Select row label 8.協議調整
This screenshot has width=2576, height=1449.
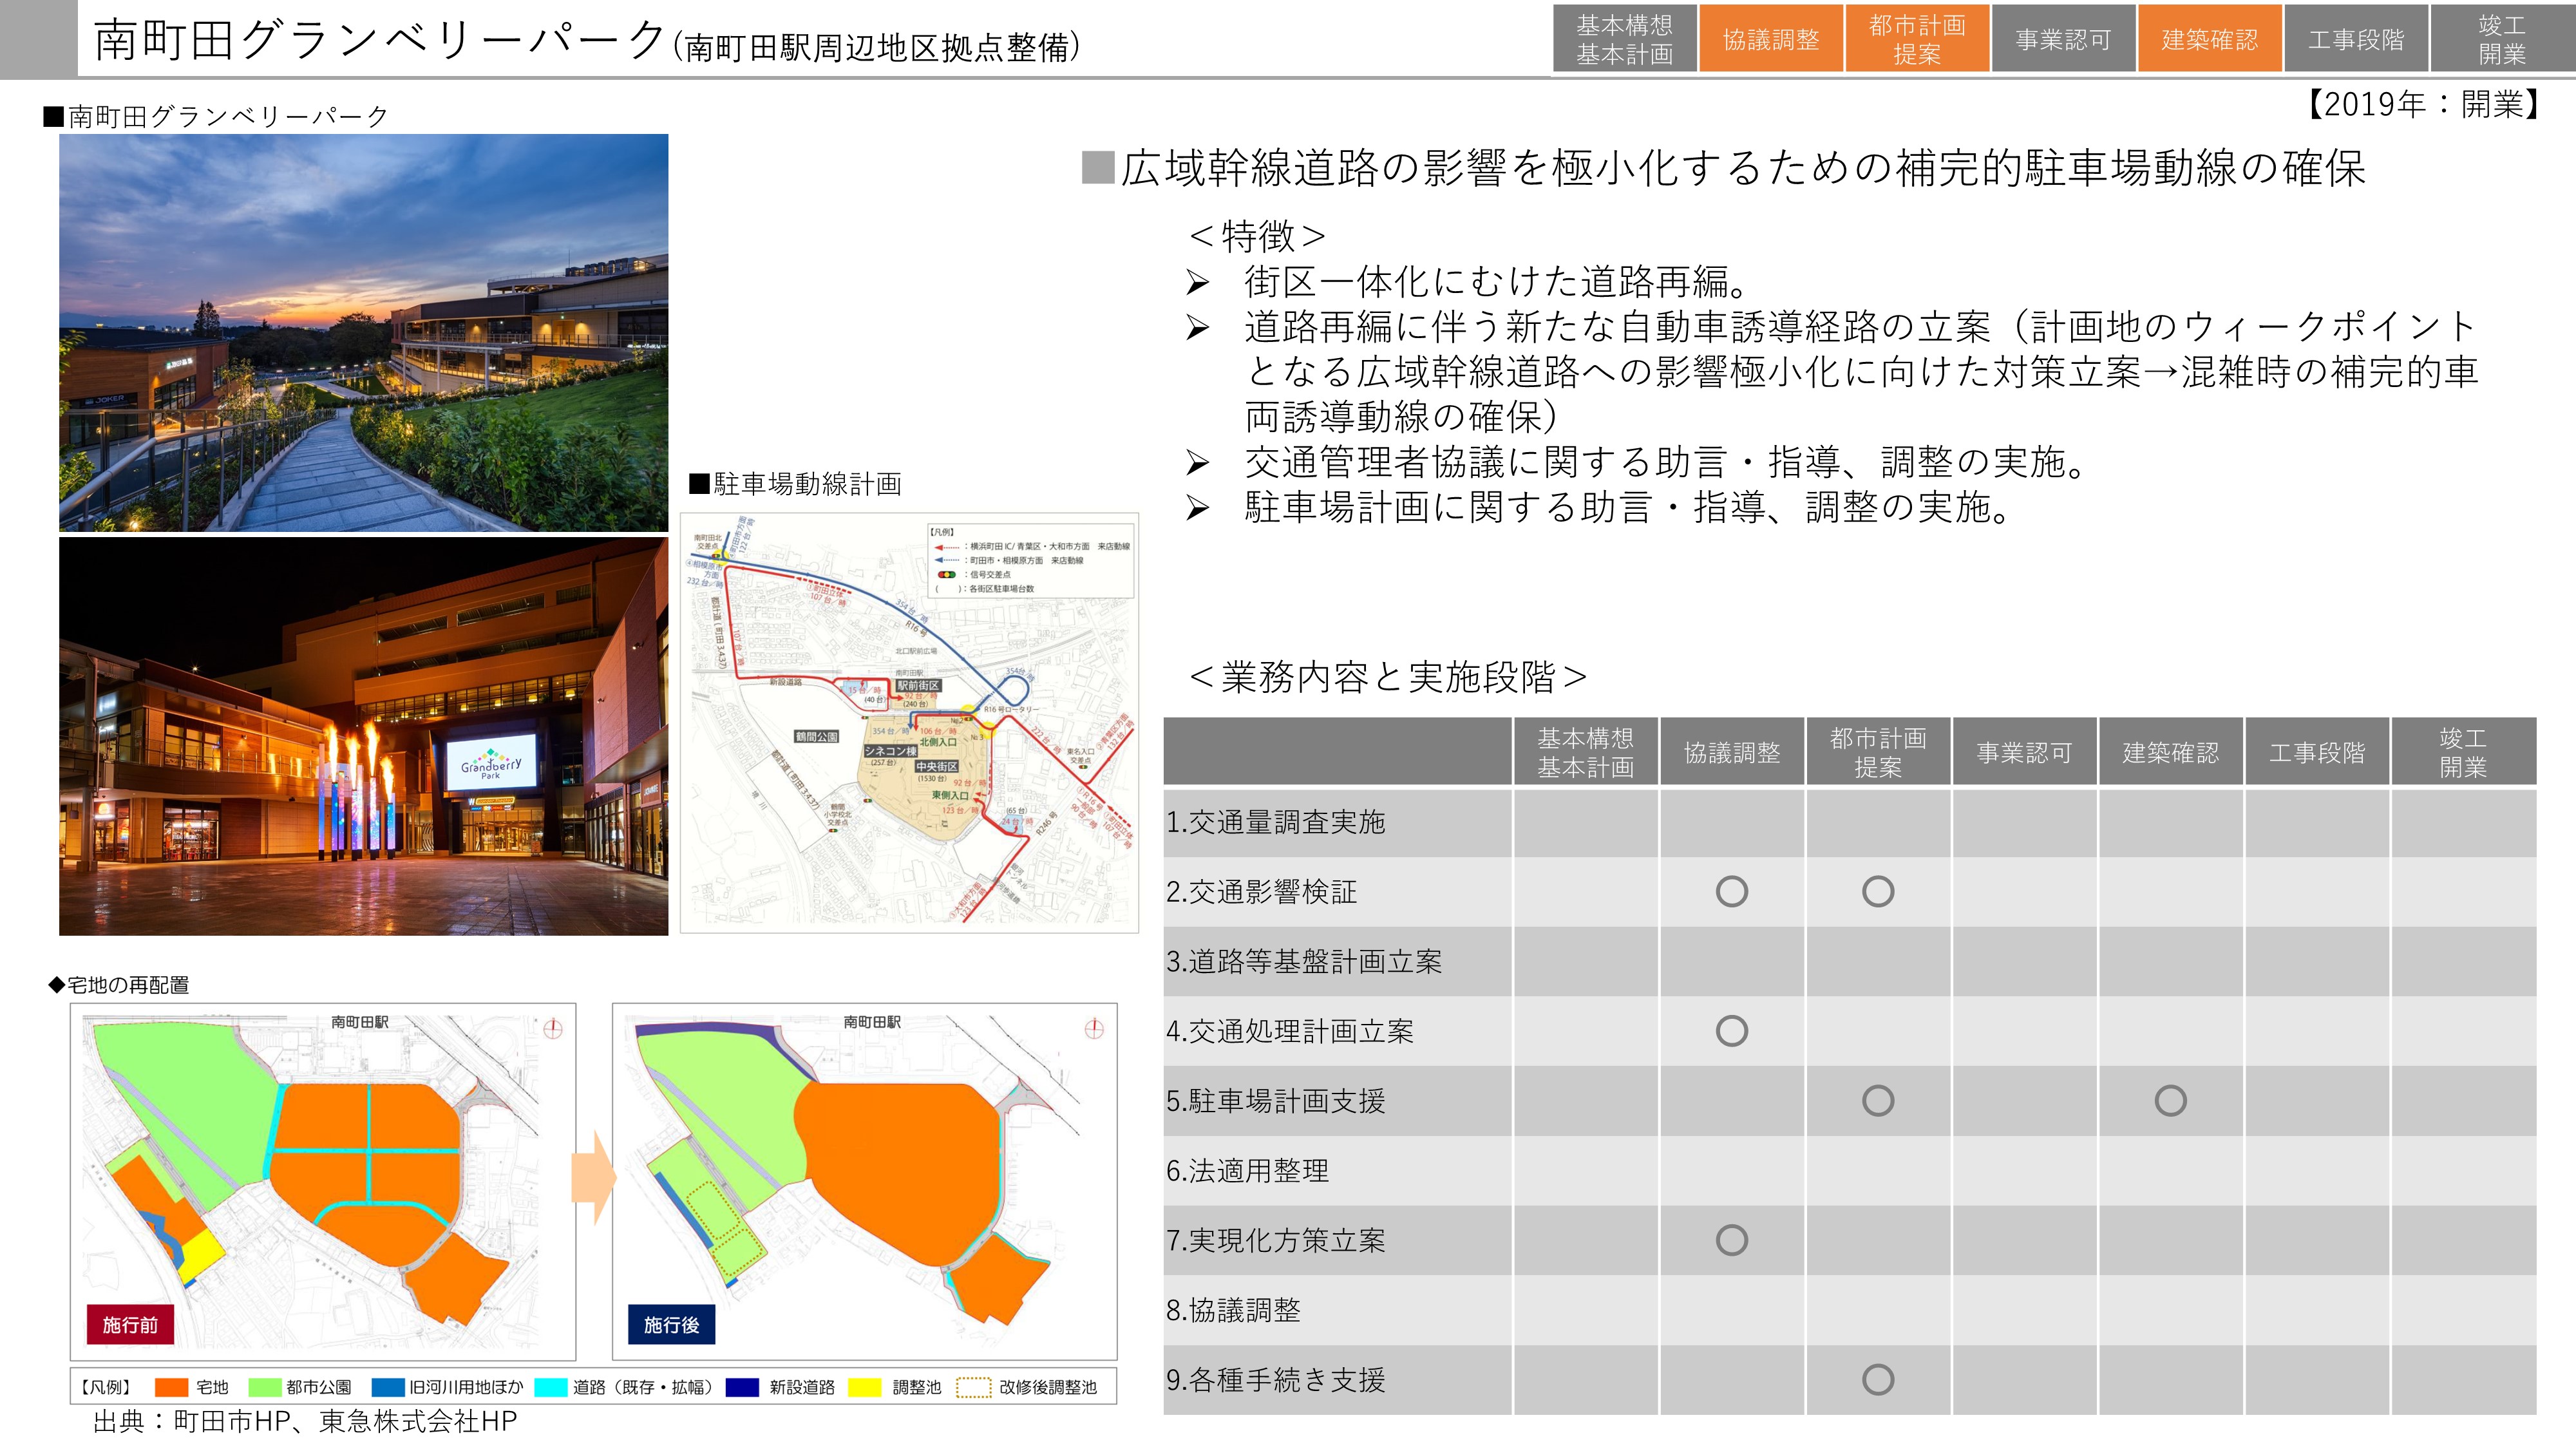tap(1233, 1310)
